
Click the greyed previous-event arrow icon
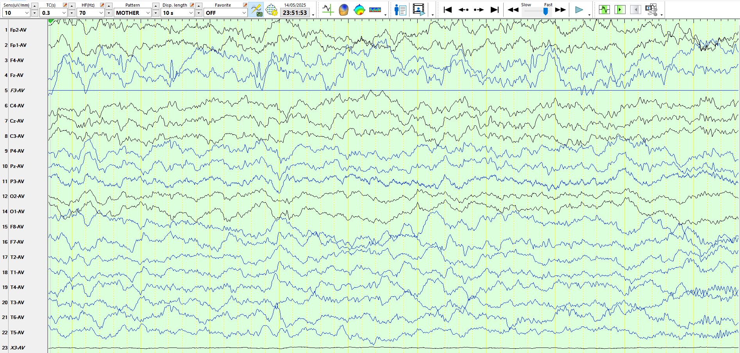(636, 10)
